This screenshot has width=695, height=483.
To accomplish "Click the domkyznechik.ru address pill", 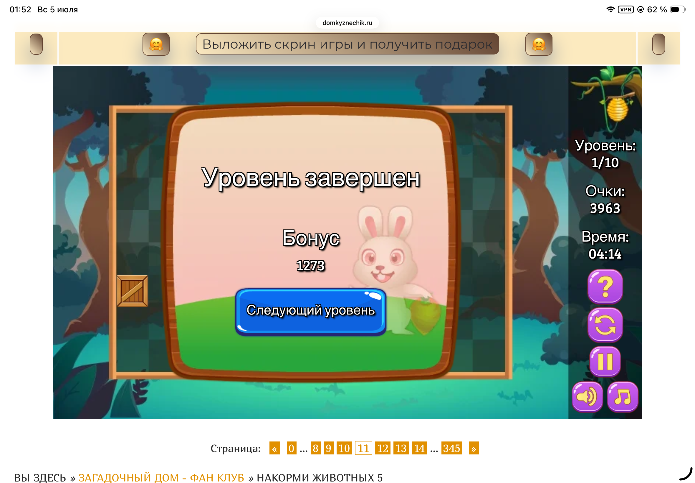I will click(x=347, y=23).
